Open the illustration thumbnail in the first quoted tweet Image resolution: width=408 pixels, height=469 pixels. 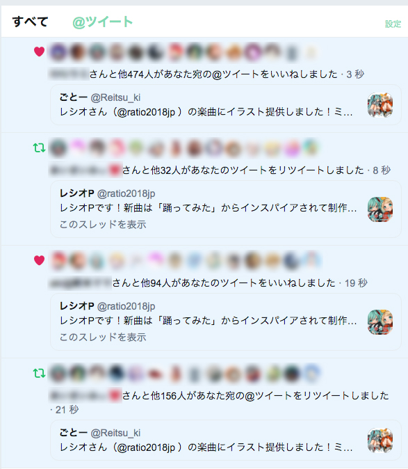[380, 105]
